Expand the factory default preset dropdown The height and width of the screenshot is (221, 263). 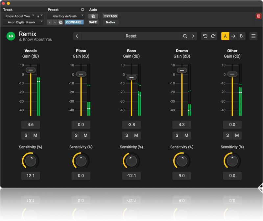click(x=66, y=16)
